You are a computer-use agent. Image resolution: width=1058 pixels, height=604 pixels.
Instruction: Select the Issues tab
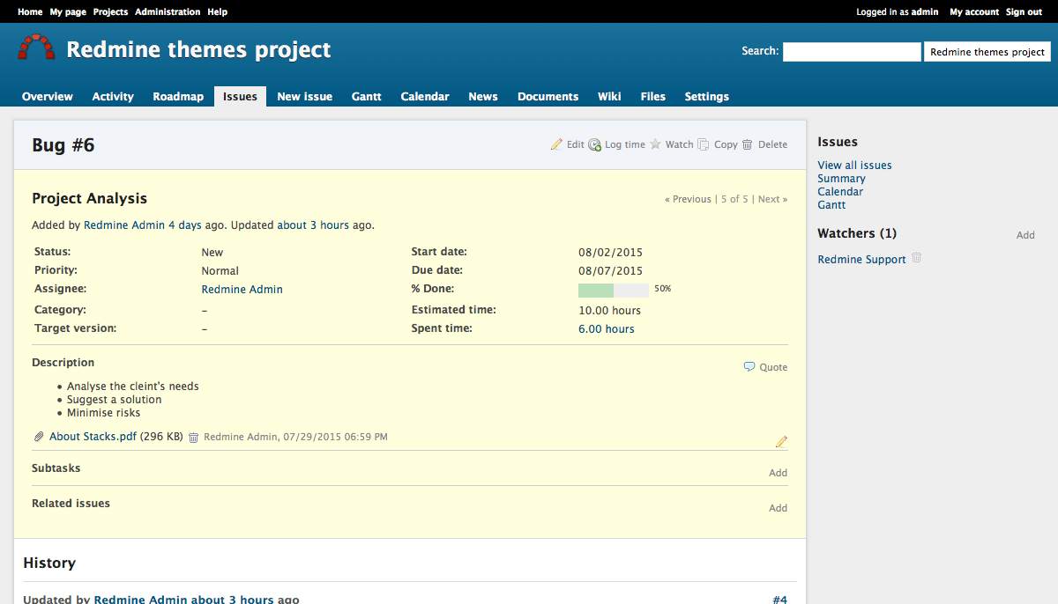(x=240, y=97)
